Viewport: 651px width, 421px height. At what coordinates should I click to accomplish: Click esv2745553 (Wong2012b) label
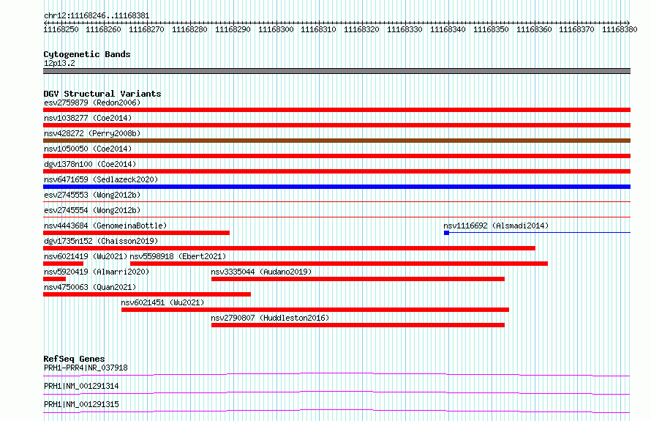click(x=92, y=195)
